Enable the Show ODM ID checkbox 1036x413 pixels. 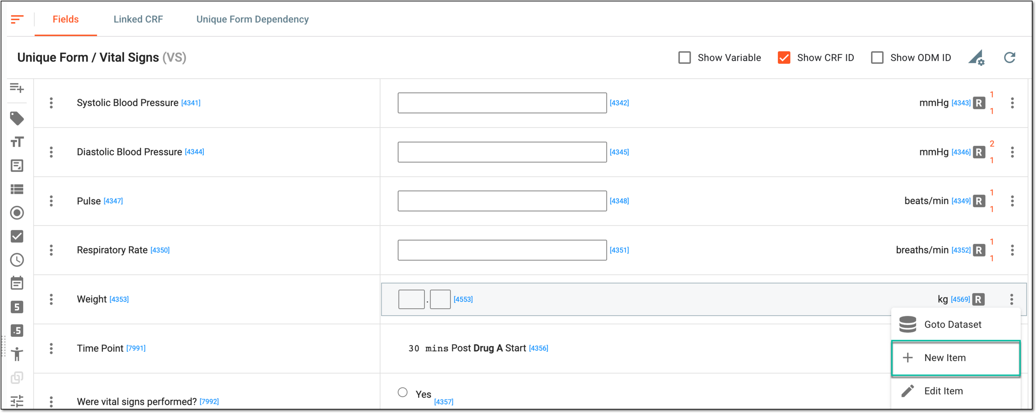pyautogui.click(x=877, y=58)
